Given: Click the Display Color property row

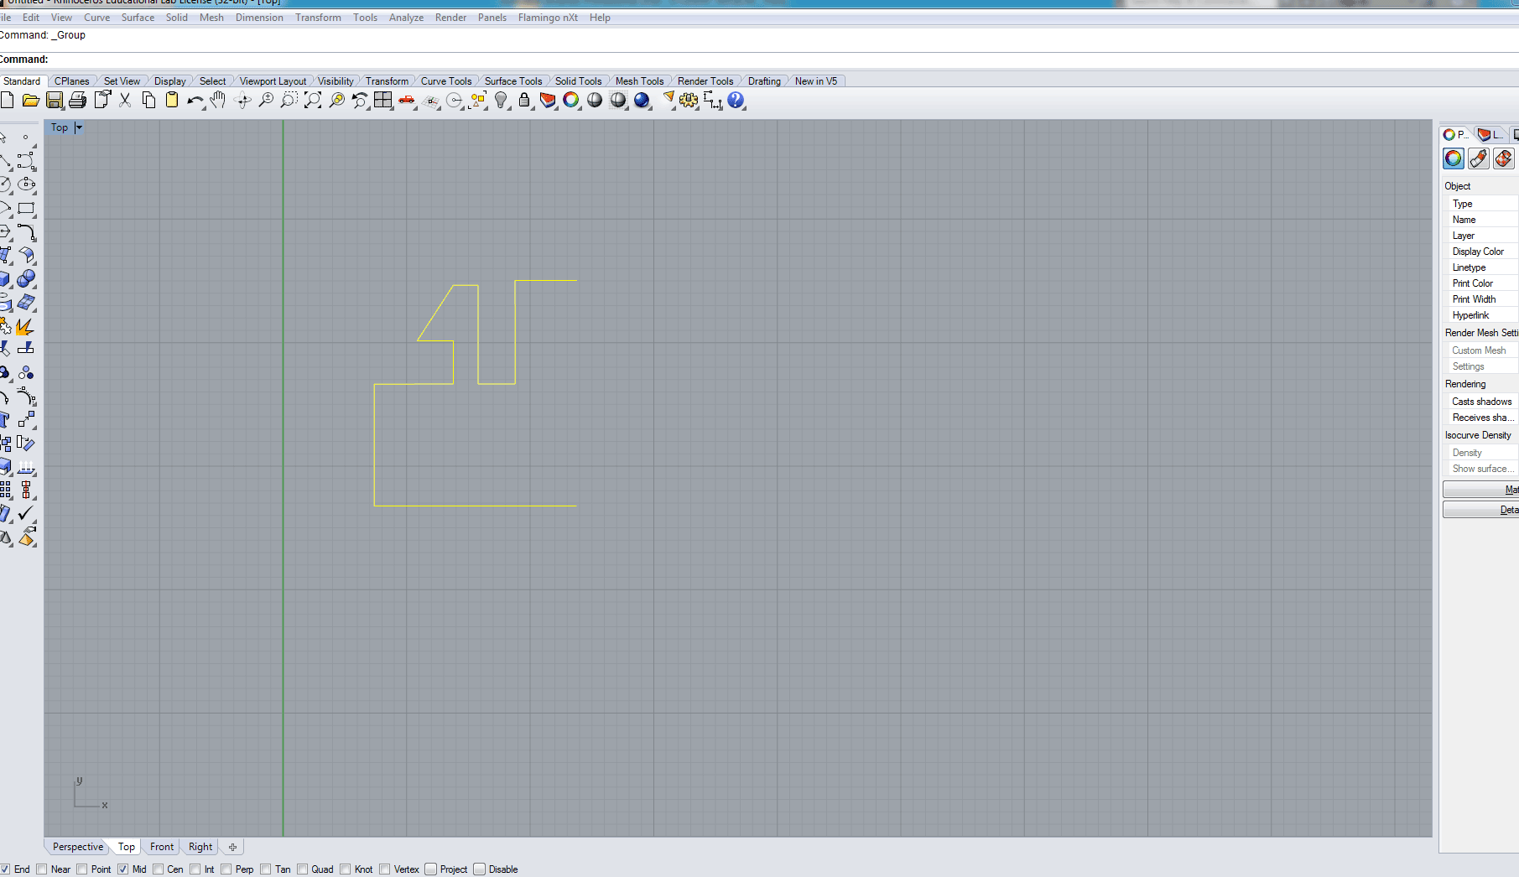Looking at the screenshot, I should [1481, 252].
